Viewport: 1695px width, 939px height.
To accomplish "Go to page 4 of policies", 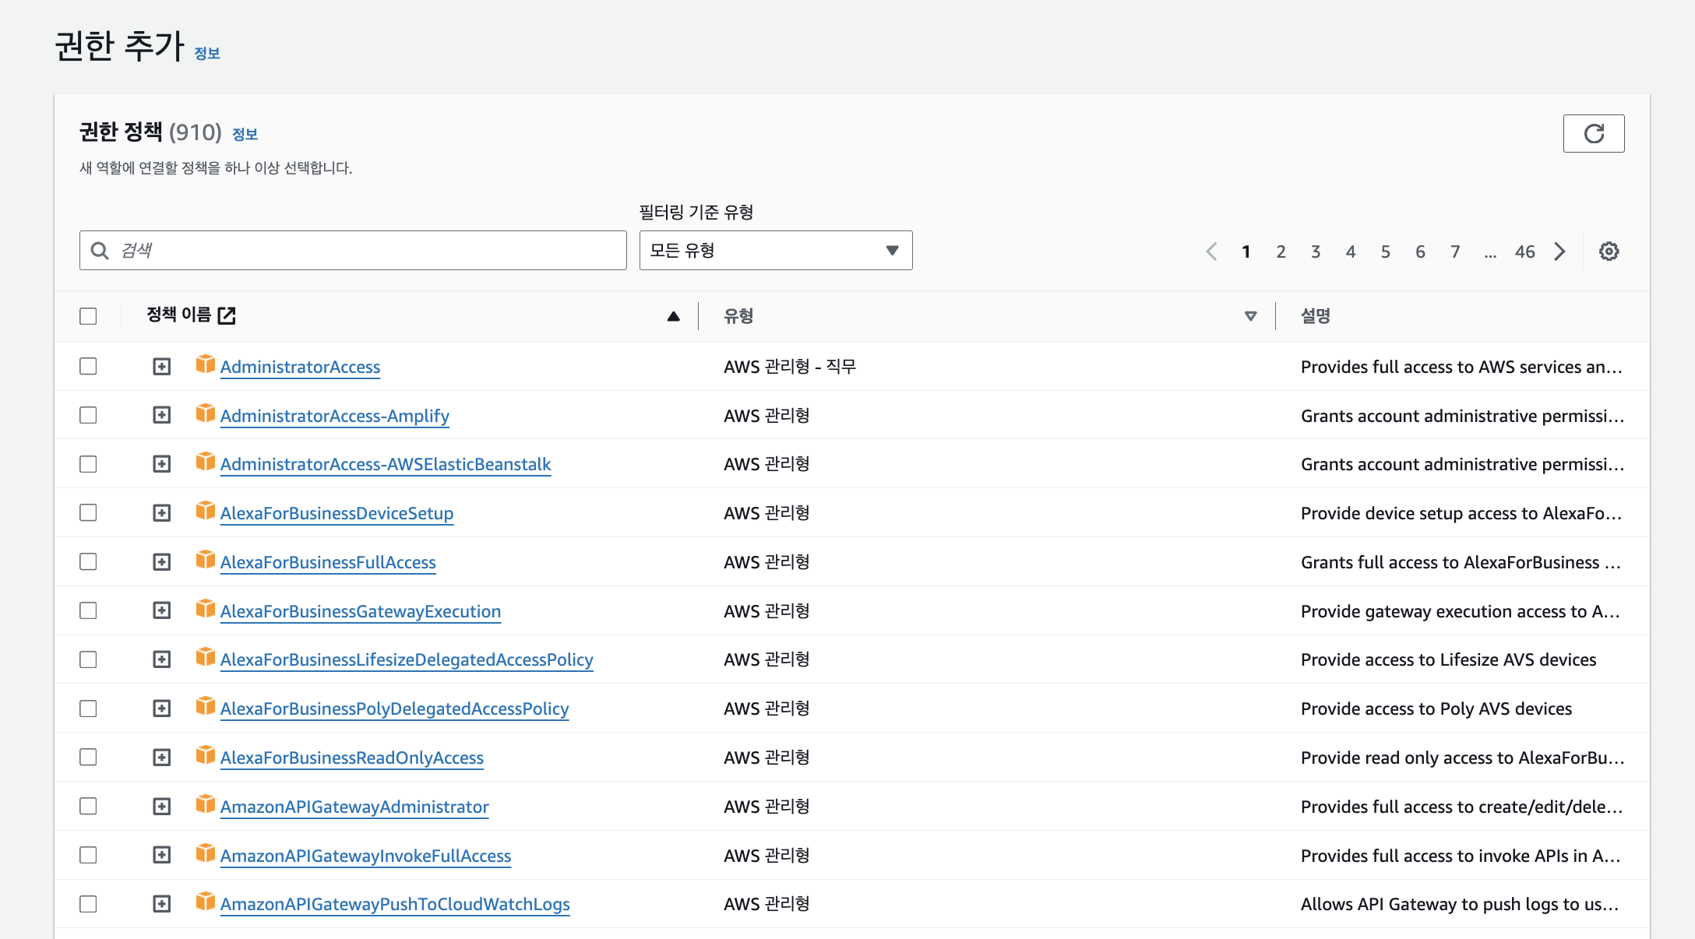I will pos(1351,251).
